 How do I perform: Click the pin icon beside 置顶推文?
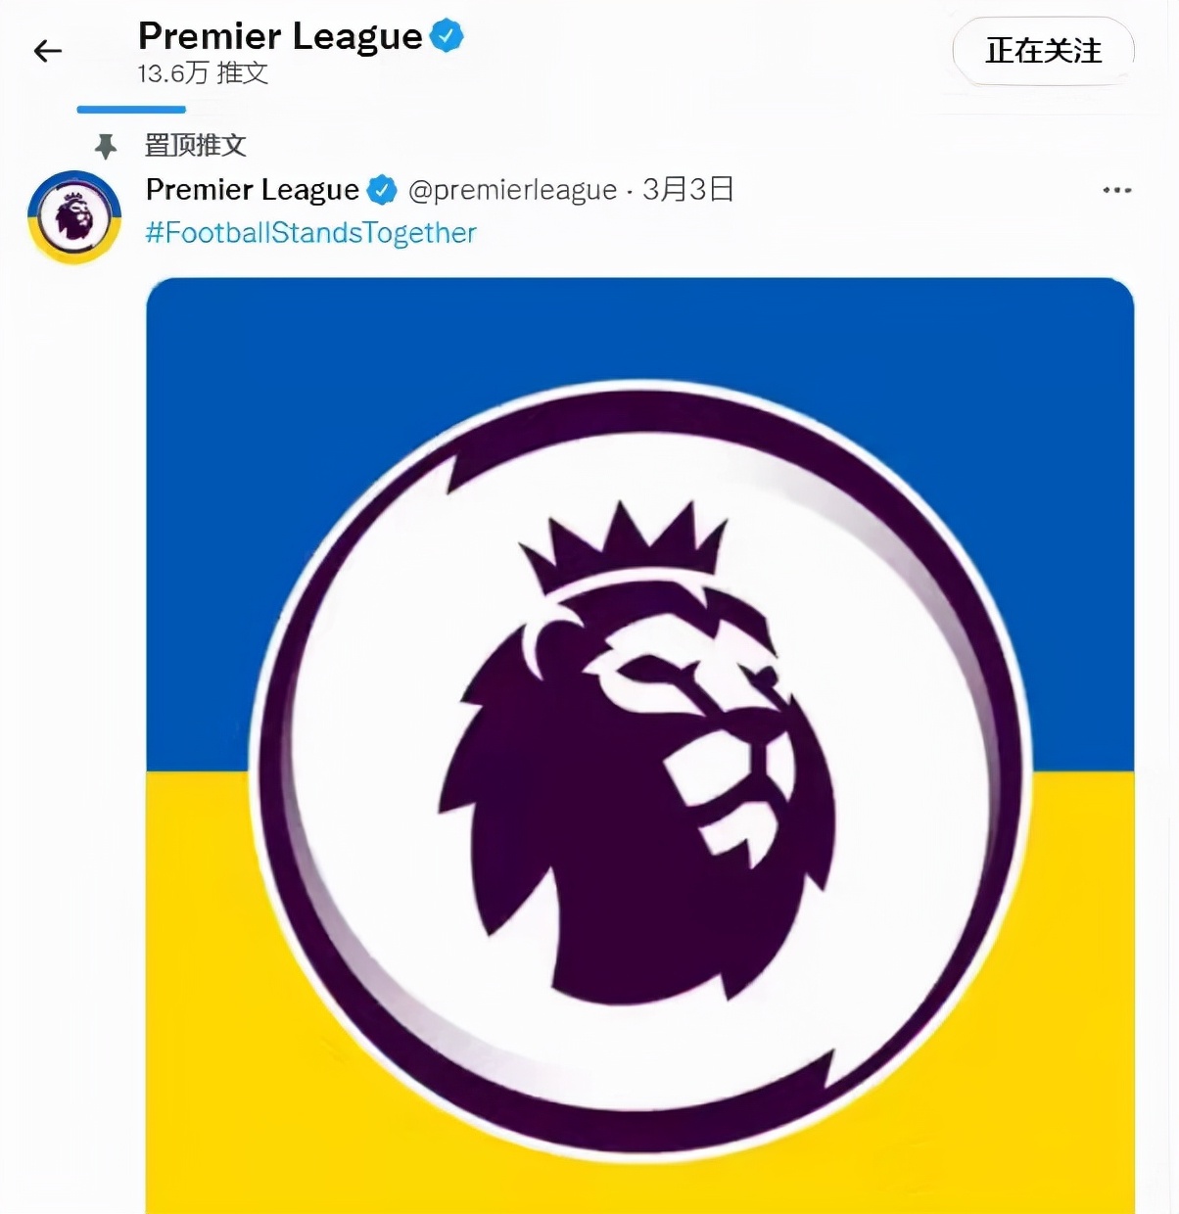(105, 147)
